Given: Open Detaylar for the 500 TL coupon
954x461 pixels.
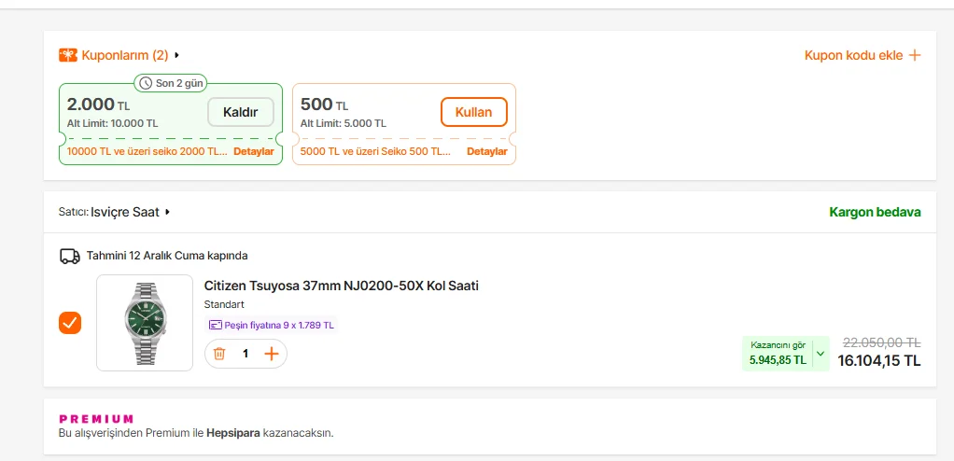Looking at the screenshot, I should pos(486,151).
